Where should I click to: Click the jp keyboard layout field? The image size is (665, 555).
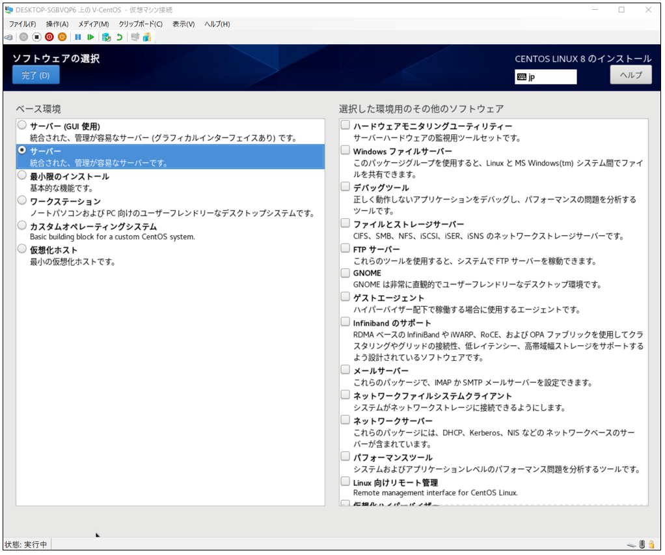[545, 77]
